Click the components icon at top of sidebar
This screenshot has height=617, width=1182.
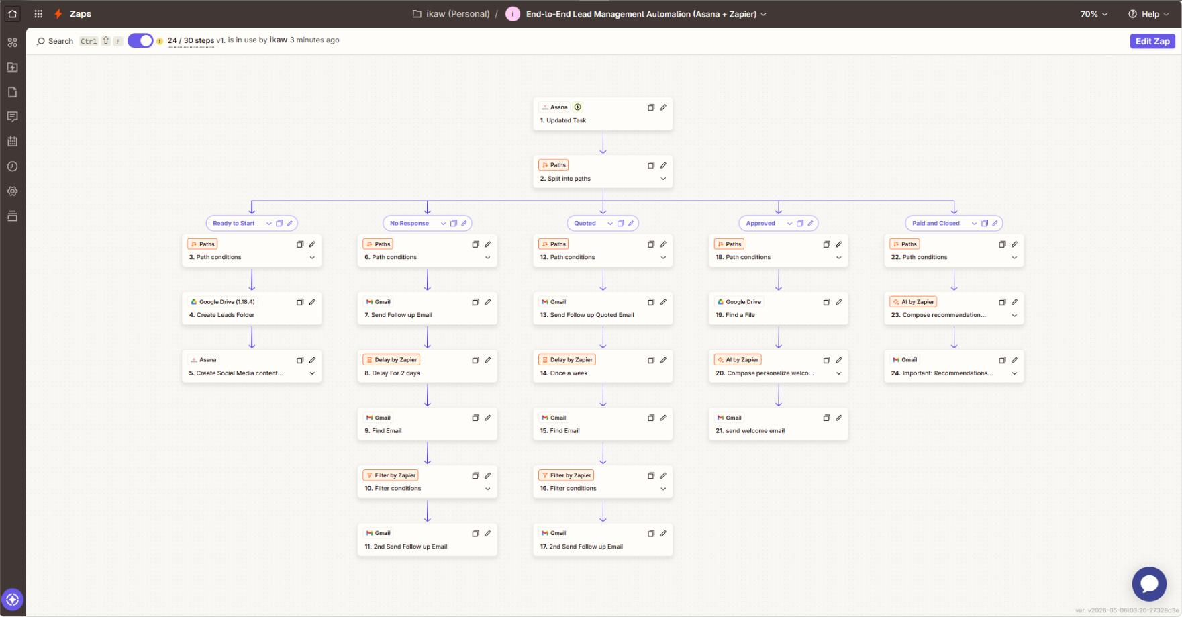[x=12, y=42]
